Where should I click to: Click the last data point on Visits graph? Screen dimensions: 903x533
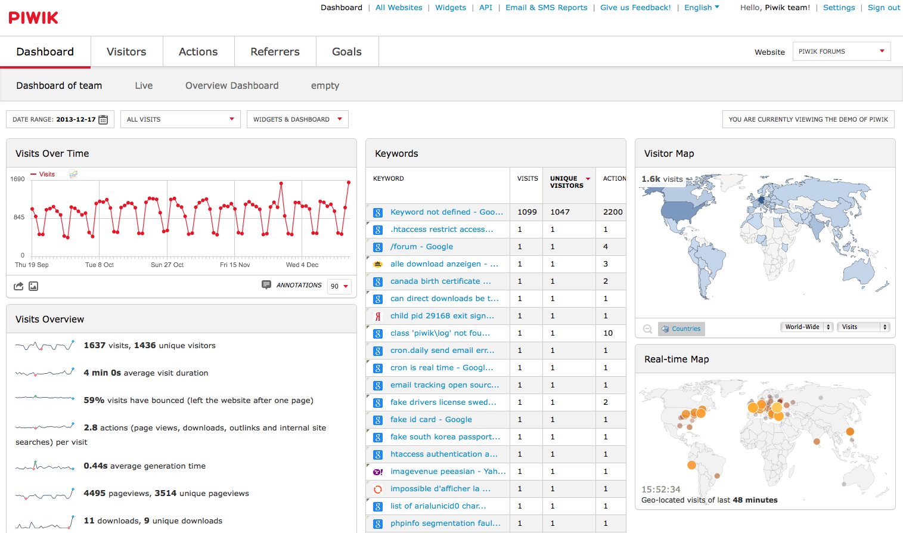tap(349, 182)
